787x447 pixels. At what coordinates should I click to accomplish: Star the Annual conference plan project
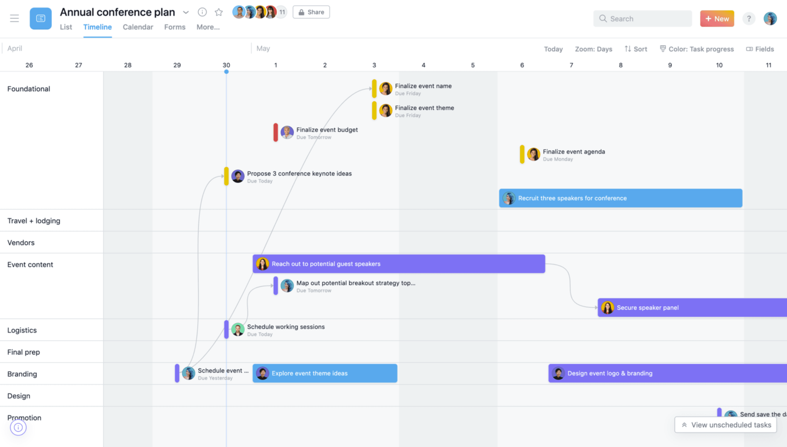[219, 12]
